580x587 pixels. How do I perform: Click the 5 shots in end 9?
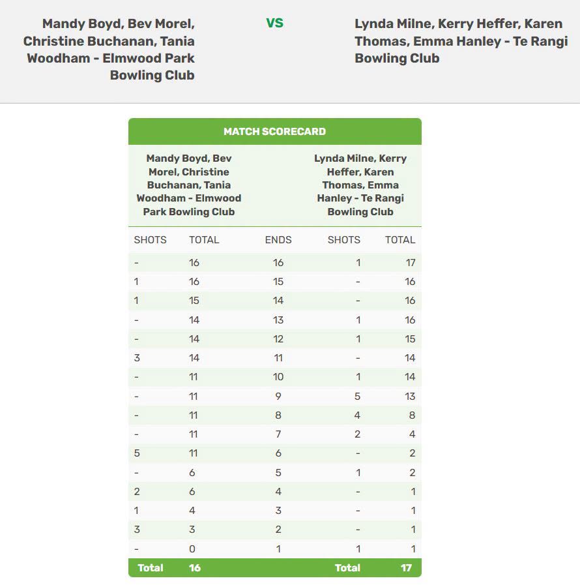(x=358, y=396)
